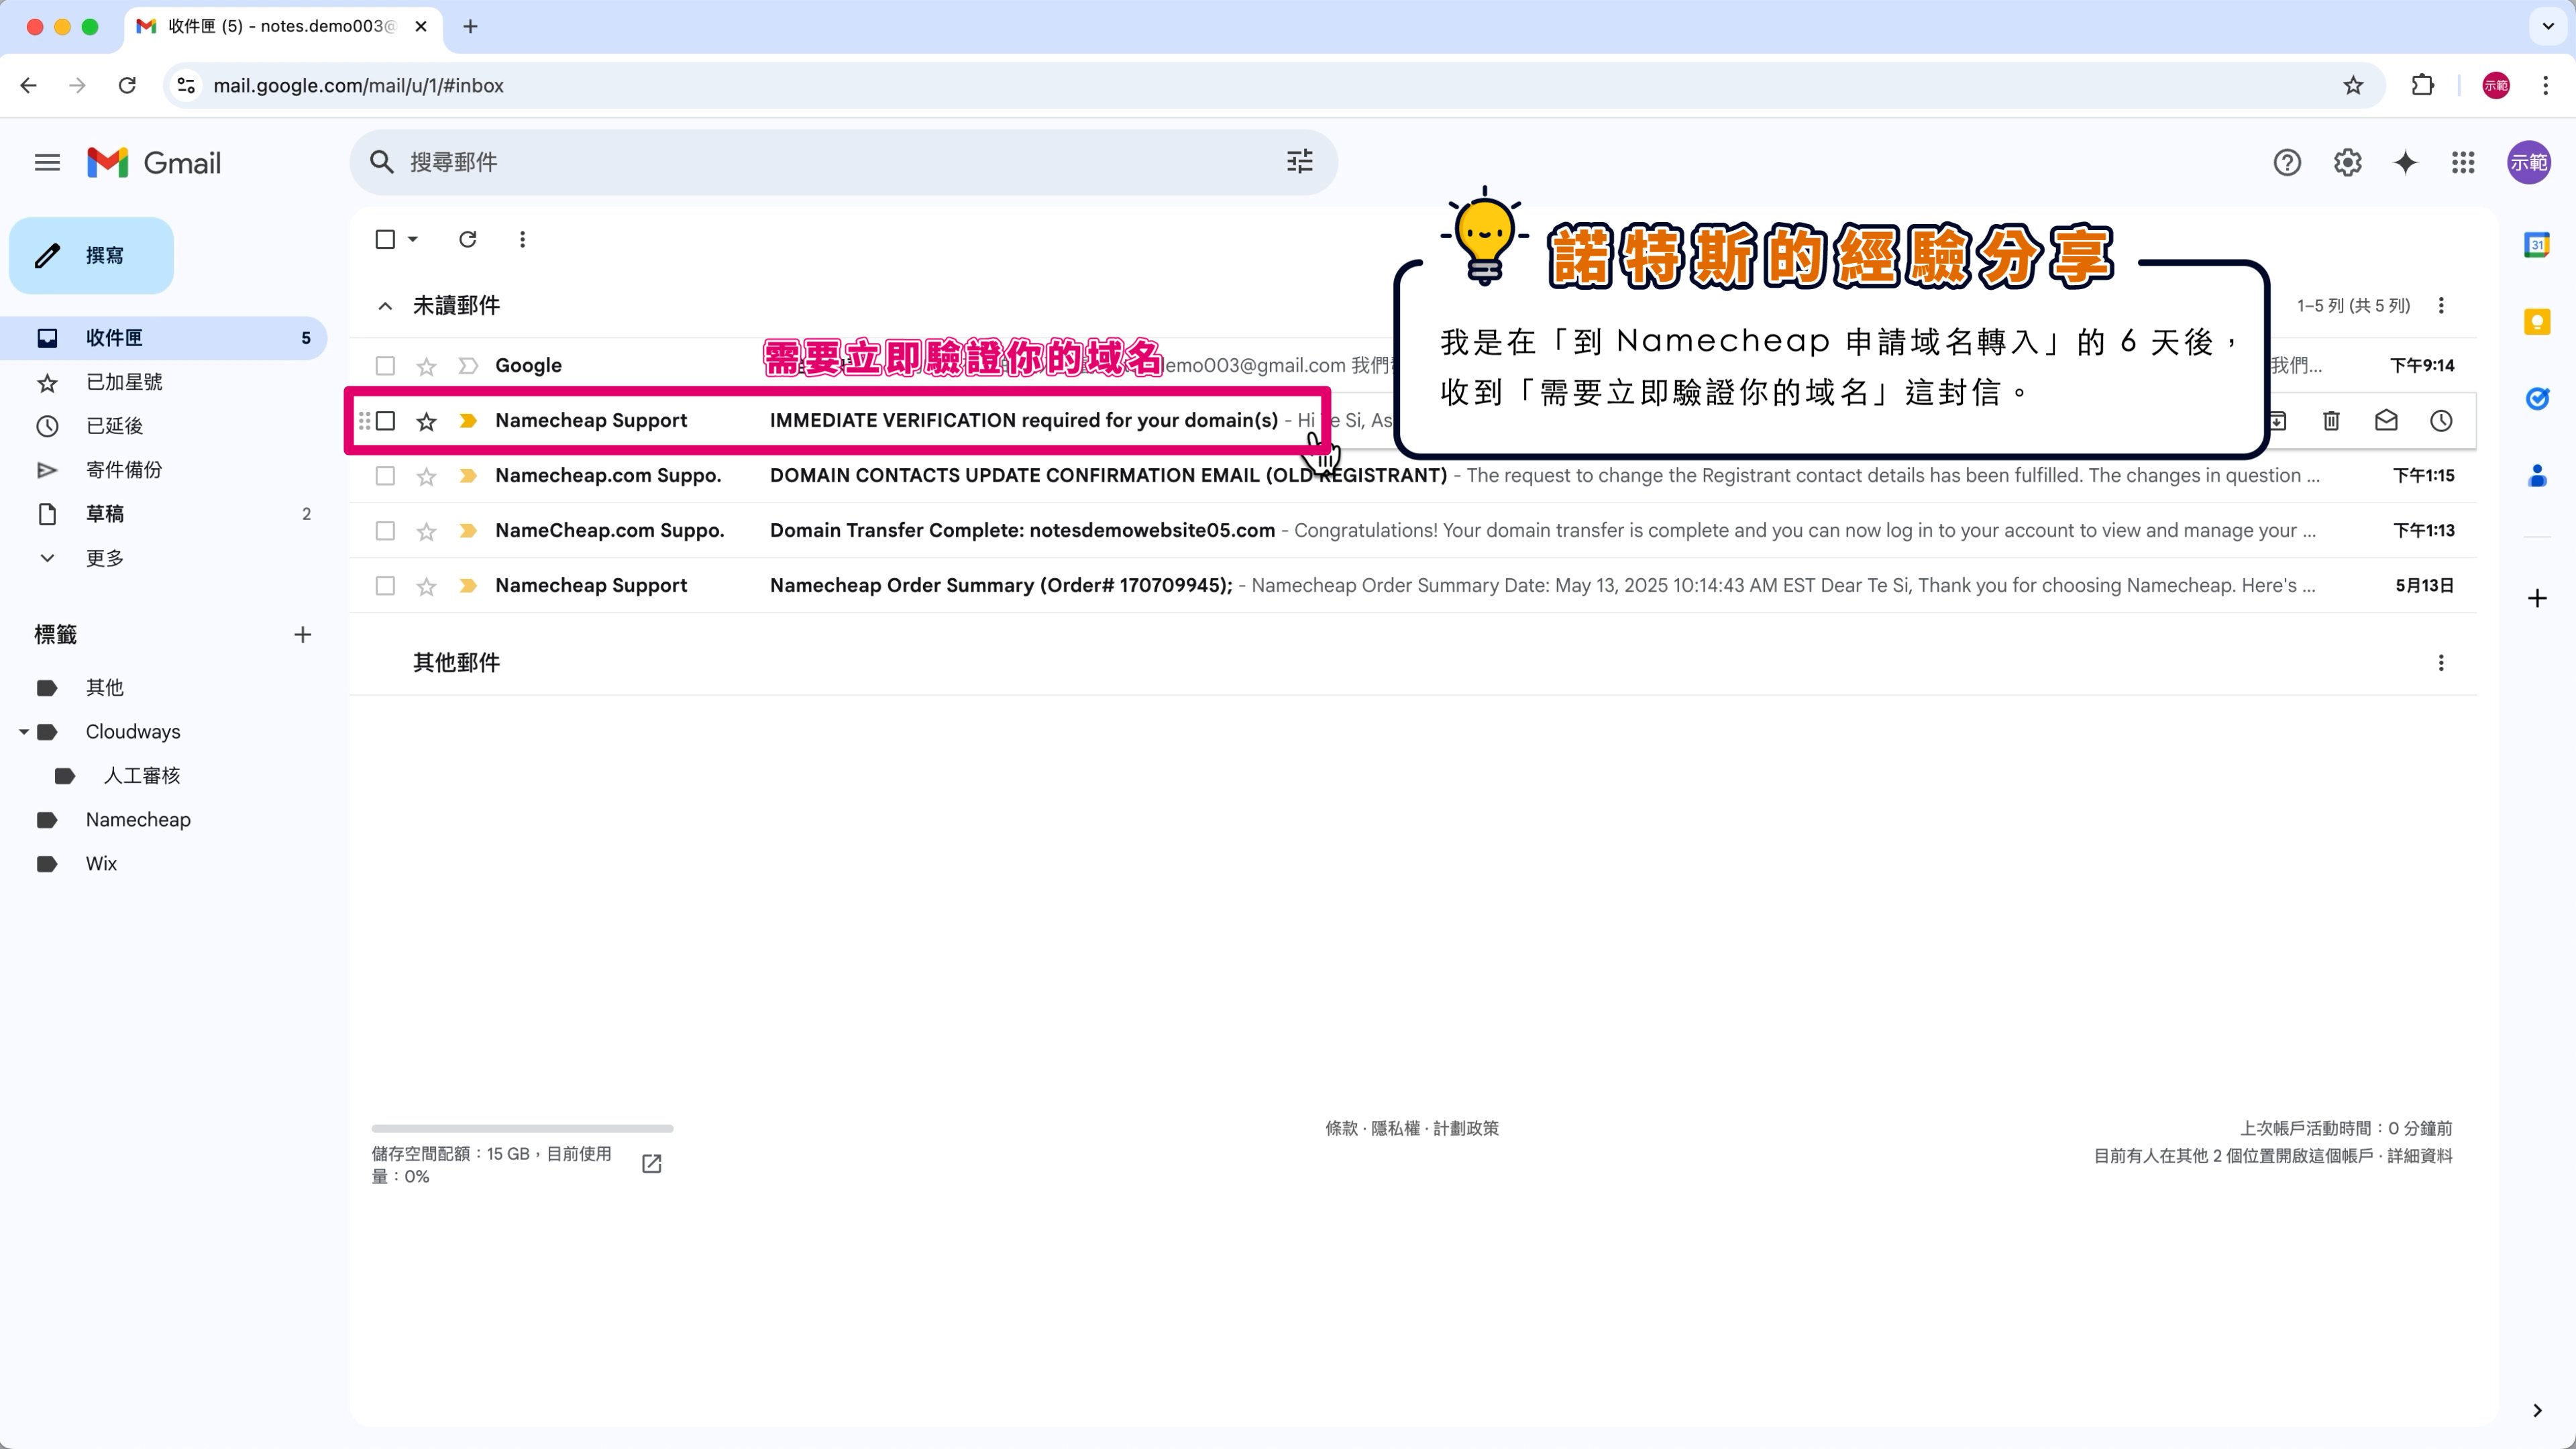Viewport: 2576px width, 1449px height.
Task: Snooze the Namecheap Support verification email
Action: [x=2441, y=421]
